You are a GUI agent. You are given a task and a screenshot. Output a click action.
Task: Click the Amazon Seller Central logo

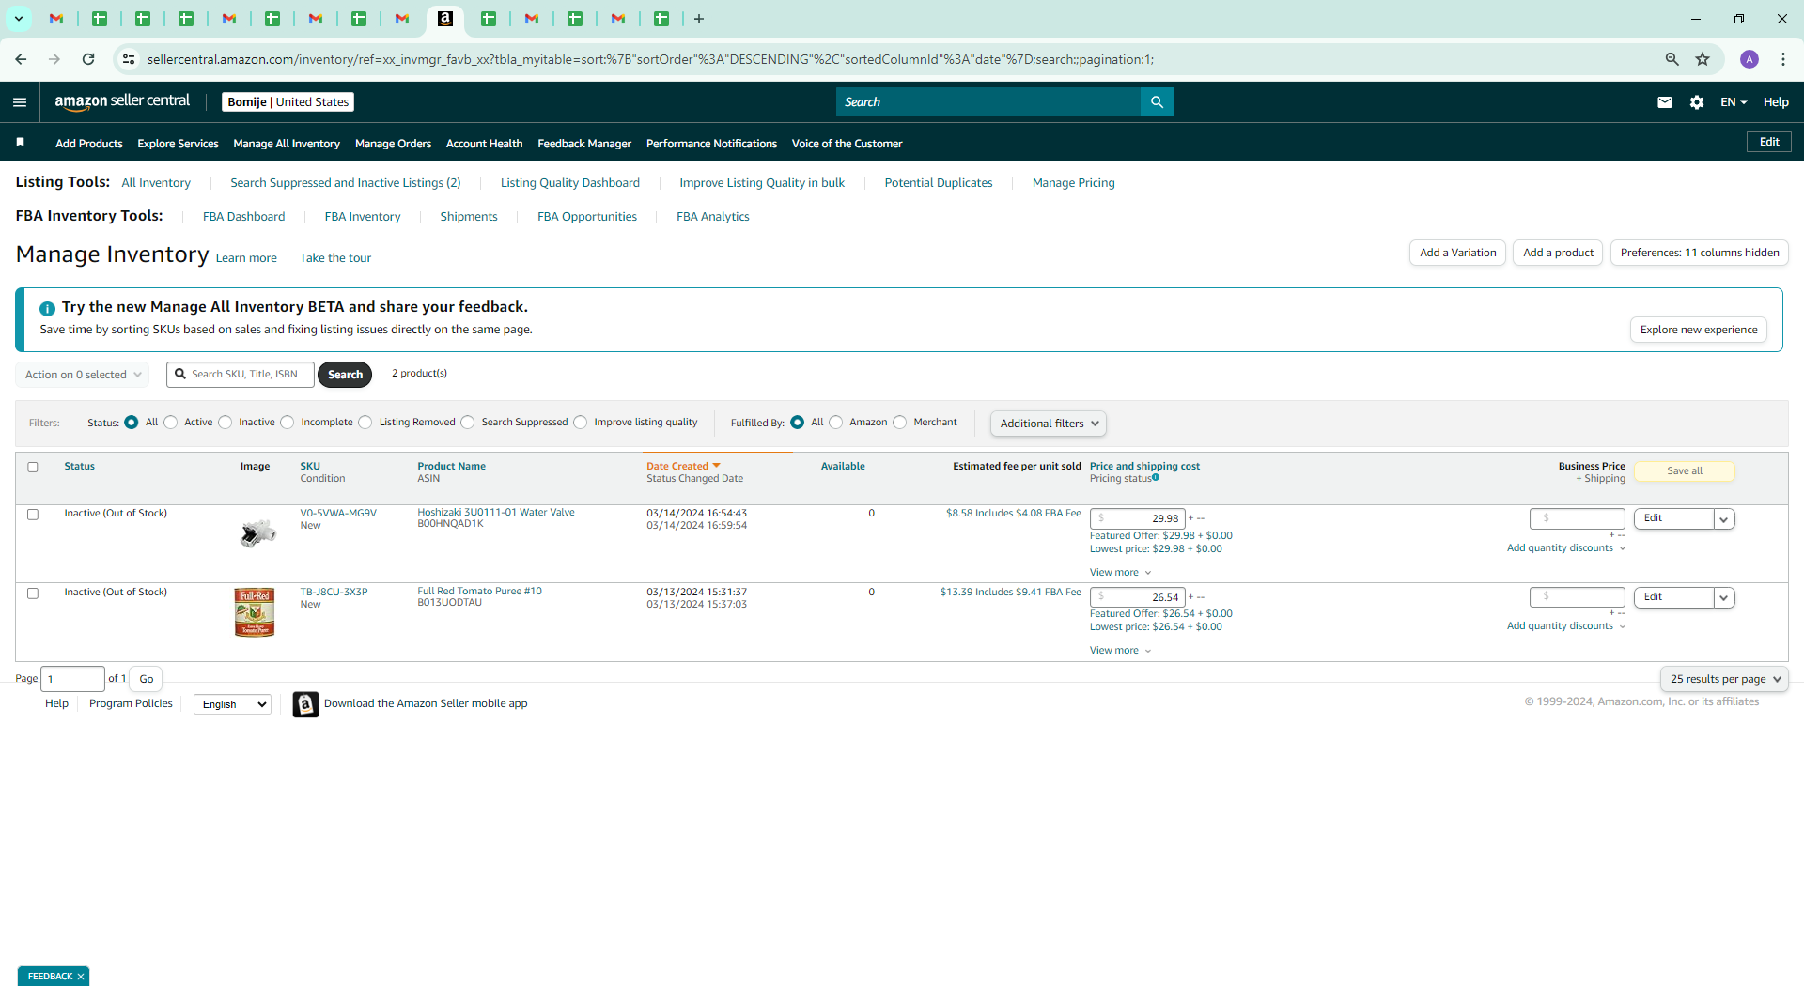click(122, 101)
